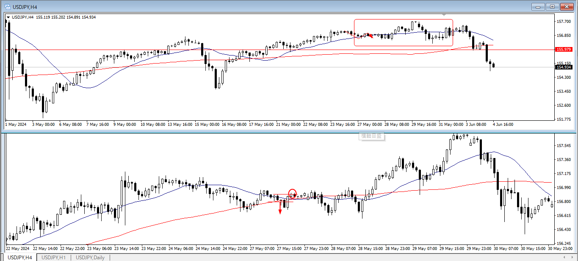Click the chart window icon in title bar
This screenshot has height=261, width=578.
click(8, 7)
